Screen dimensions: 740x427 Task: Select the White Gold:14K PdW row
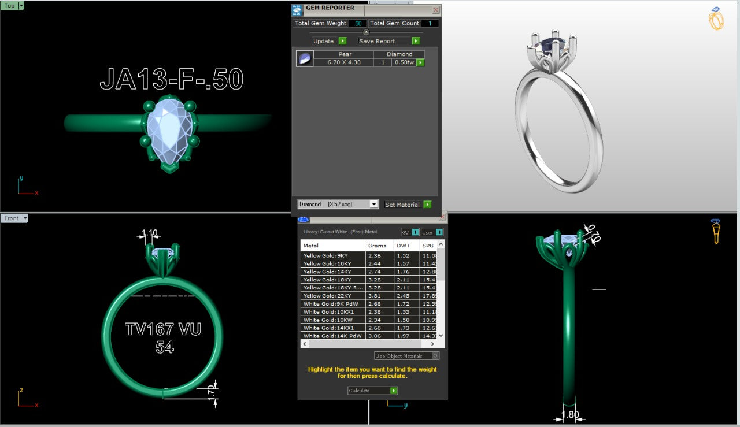coord(369,336)
